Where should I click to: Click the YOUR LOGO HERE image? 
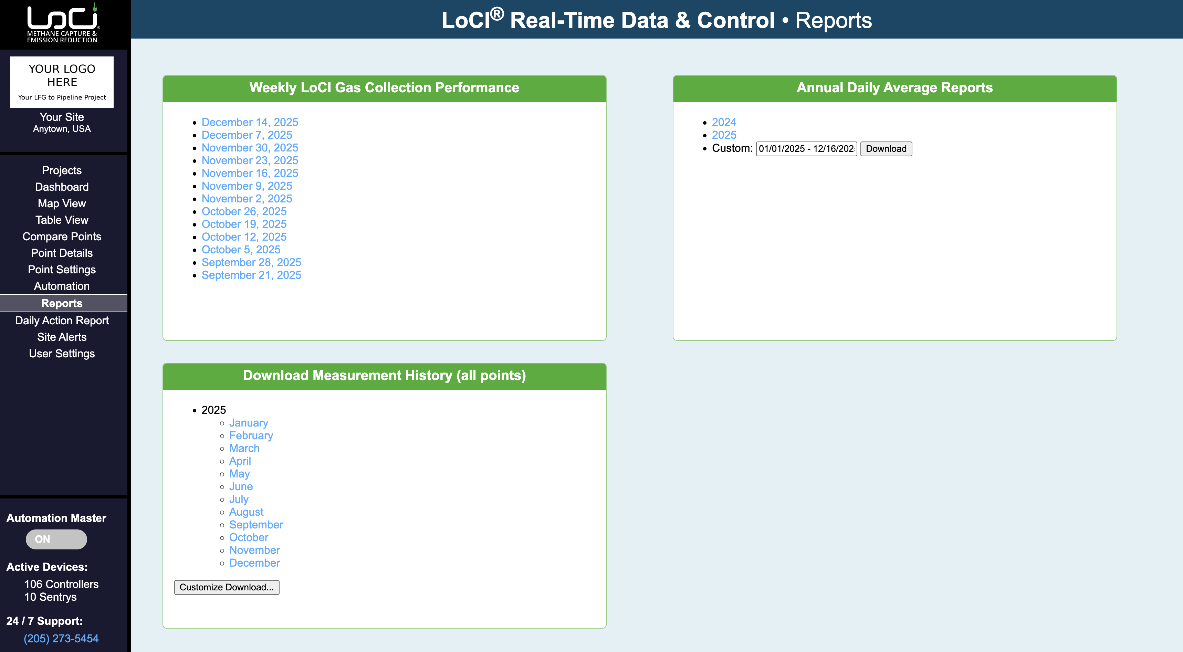(x=62, y=82)
